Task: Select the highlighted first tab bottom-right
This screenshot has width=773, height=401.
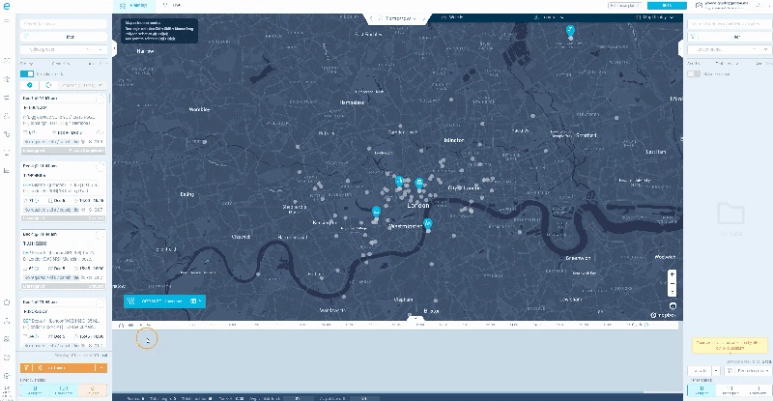Action: [x=701, y=390]
